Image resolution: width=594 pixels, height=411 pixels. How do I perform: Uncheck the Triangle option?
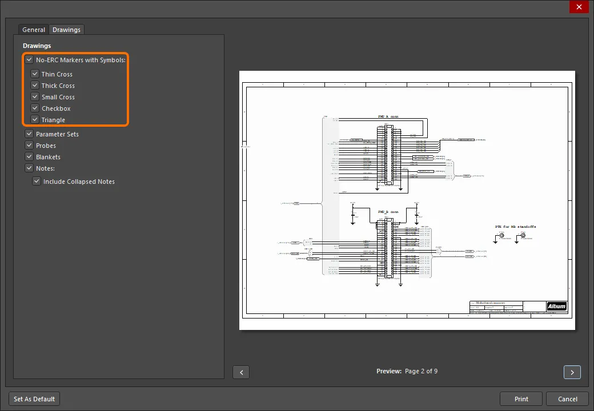pyautogui.click(x=35, y=119)
